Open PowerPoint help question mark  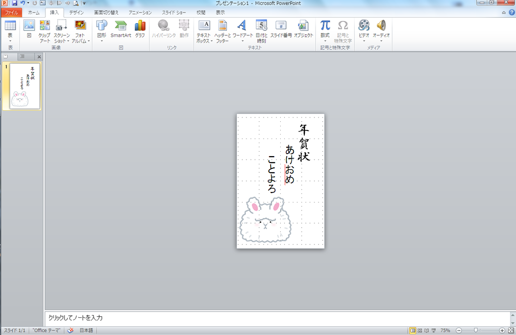point(512,13)
